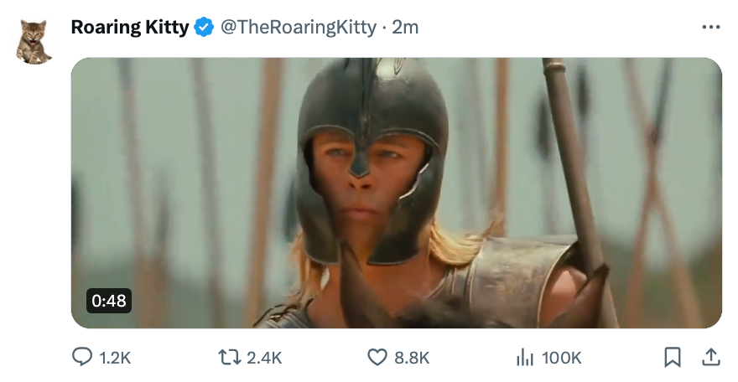Open the tweet via the 2m timestamp
Screen dimensions: 738x382
[405, 28]
